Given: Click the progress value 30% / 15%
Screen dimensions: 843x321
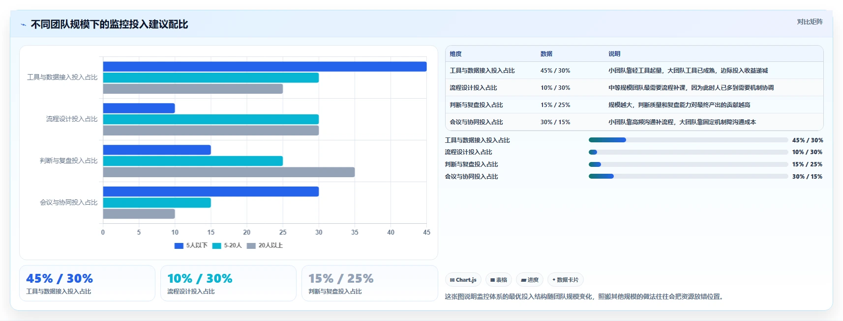Looking at the screenshot, I should pos(807,177).
